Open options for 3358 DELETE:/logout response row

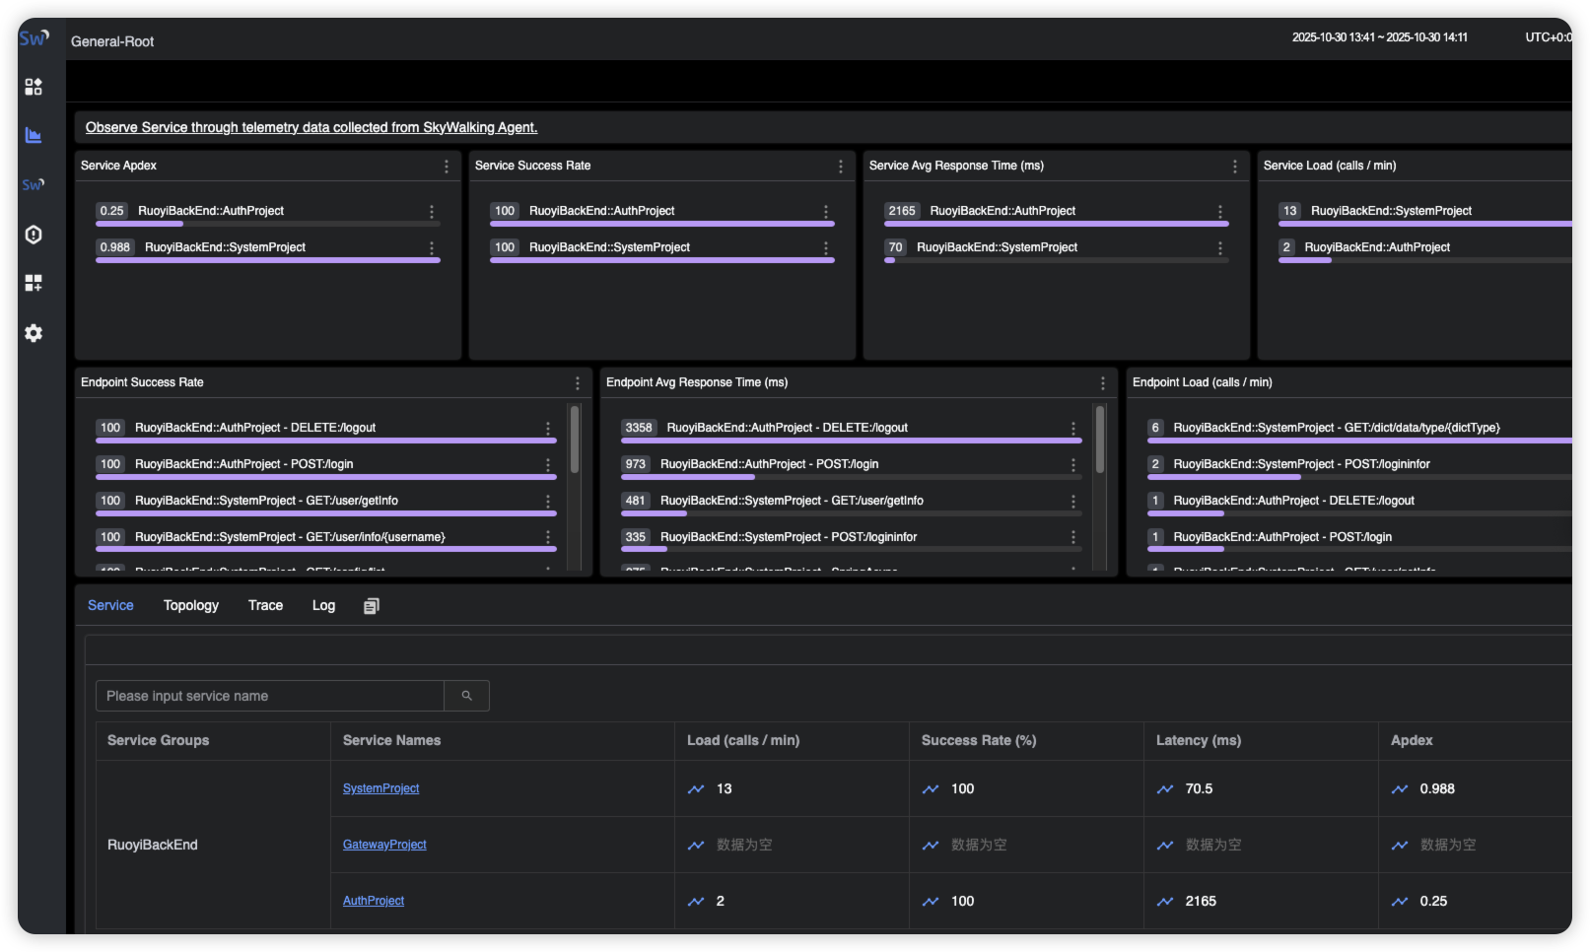(1073, 429)
